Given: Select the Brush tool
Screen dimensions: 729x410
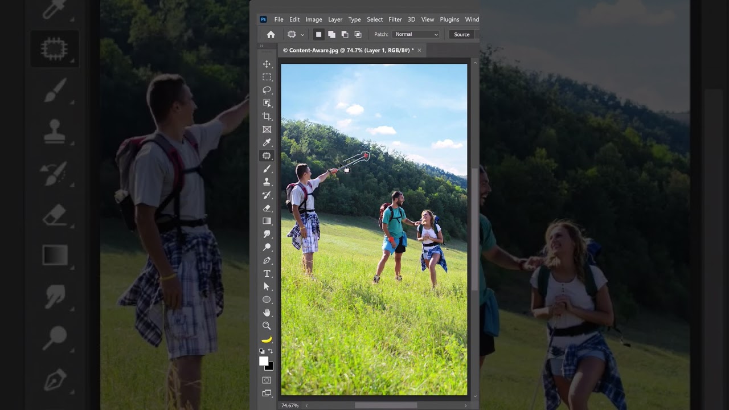Looking at the screenshot, I should point(267,169).
